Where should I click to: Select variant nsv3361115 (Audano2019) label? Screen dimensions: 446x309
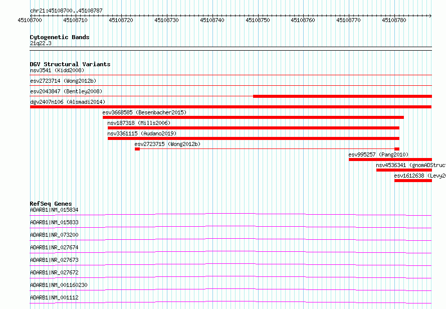point(142,133)
